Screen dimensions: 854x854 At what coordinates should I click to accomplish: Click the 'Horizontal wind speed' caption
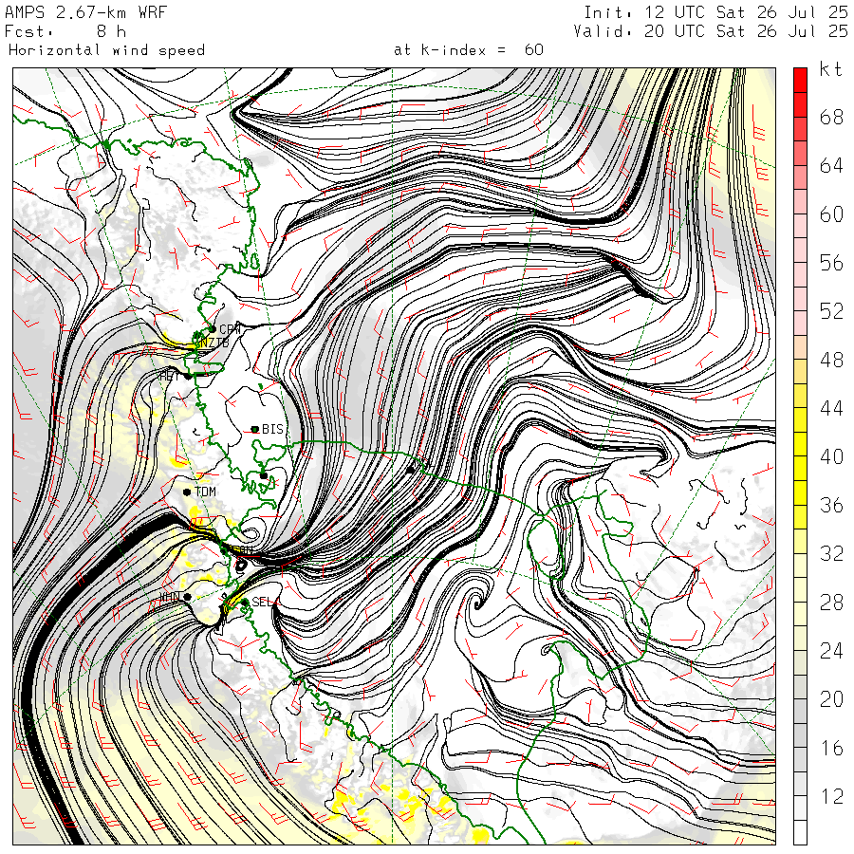(x=106, y=50)
